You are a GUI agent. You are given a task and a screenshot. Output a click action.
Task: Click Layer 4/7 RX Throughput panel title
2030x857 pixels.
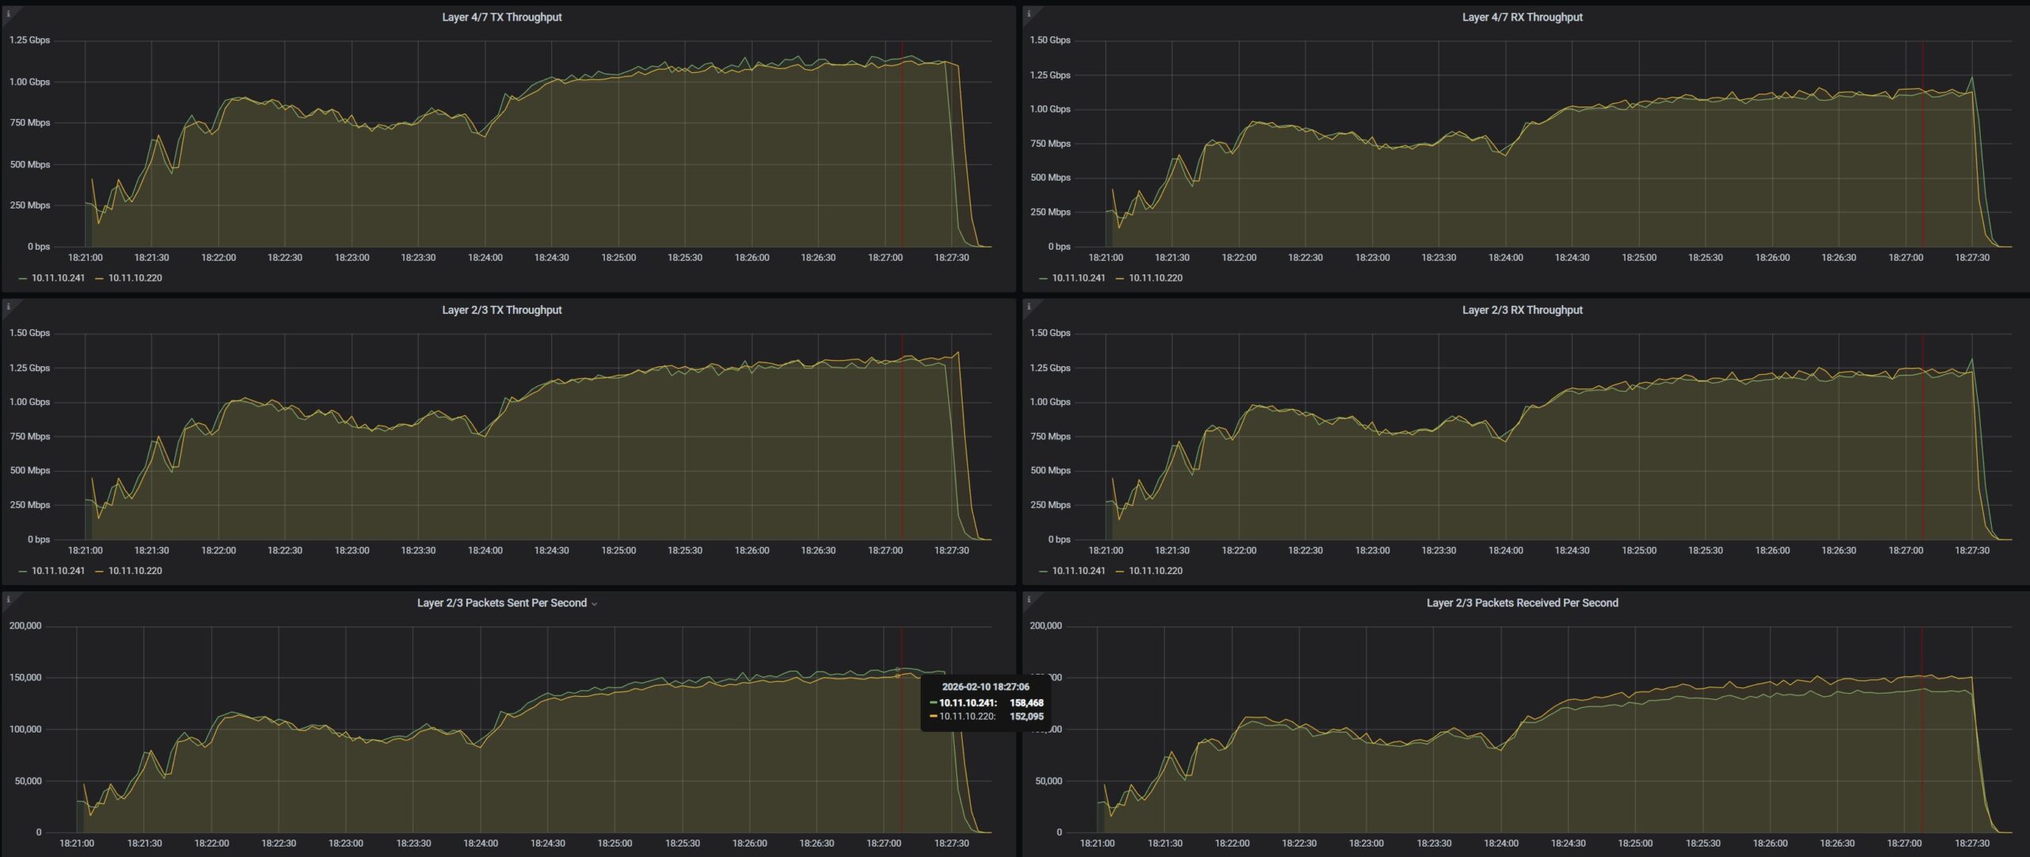click(1522, 17)
